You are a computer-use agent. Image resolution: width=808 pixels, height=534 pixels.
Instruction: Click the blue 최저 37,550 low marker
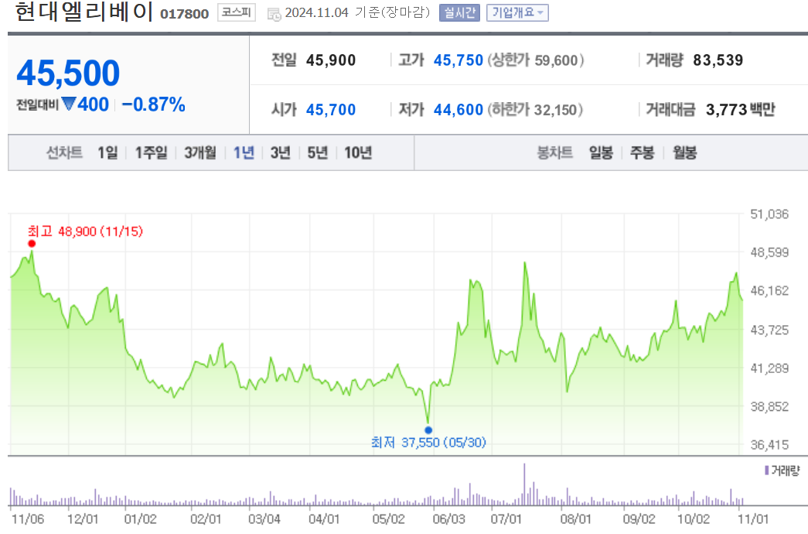[428, 430]
